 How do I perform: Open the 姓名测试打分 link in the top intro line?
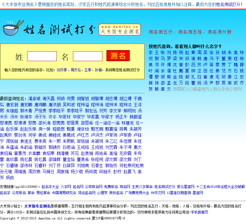pyautogui.click(x=228, y=4)
